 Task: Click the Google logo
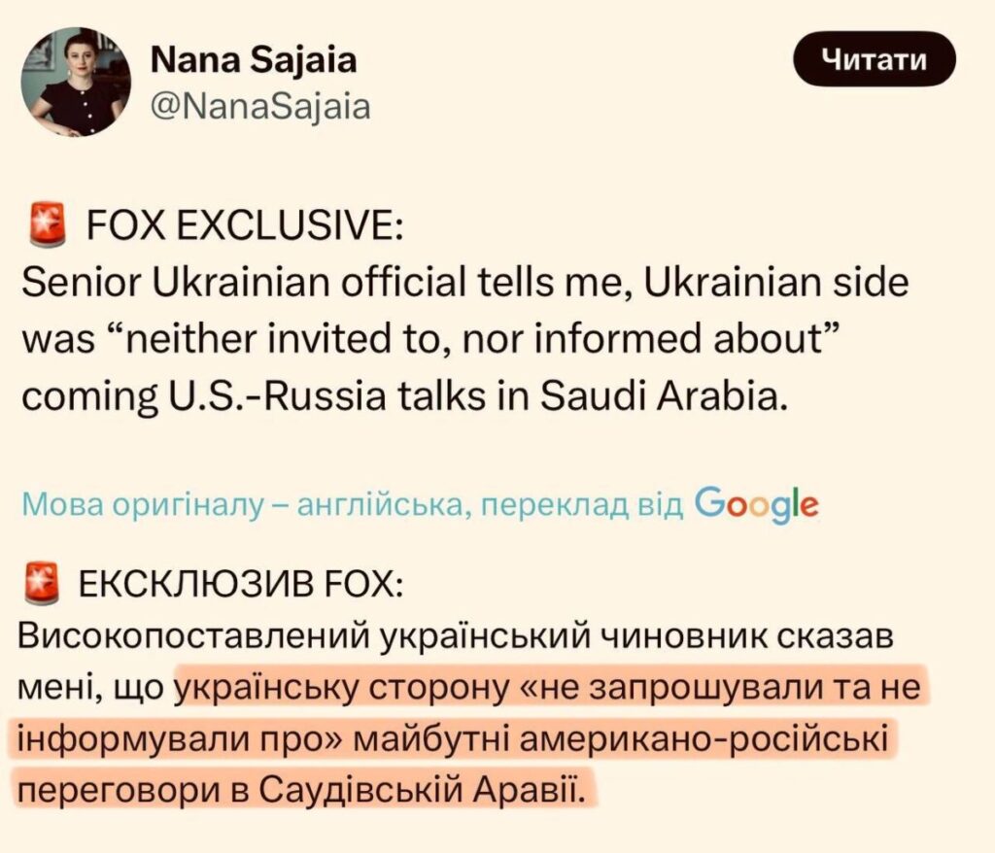(758, 504)
